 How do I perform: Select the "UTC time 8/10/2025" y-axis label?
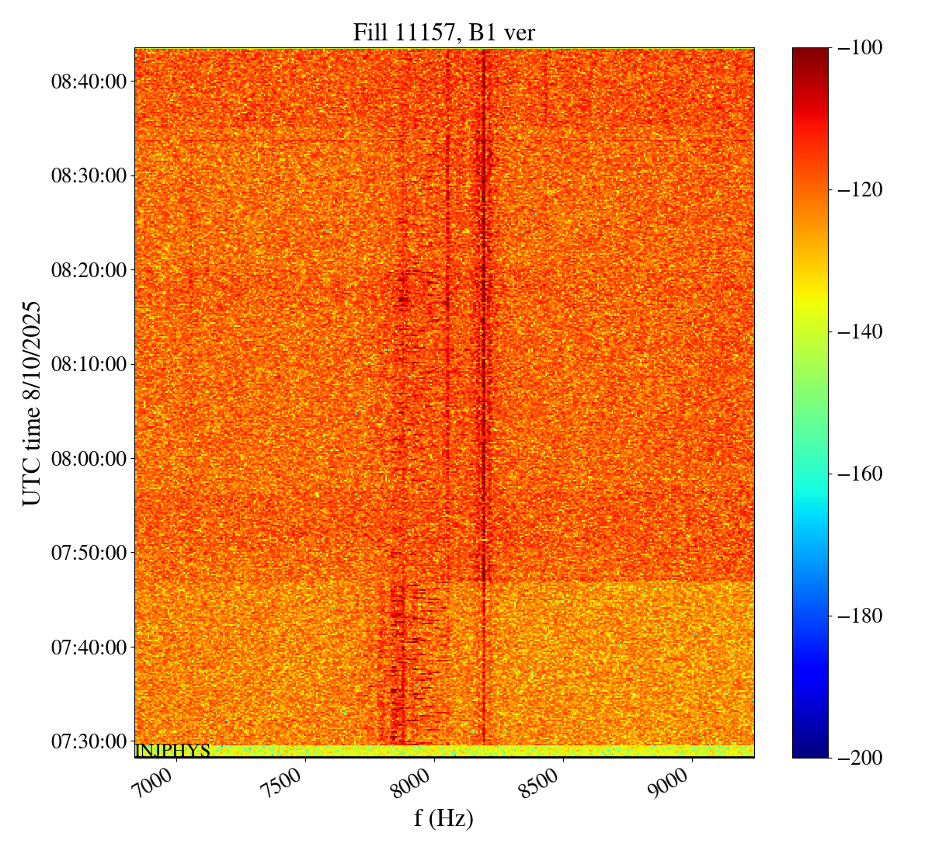coord(31,404)
